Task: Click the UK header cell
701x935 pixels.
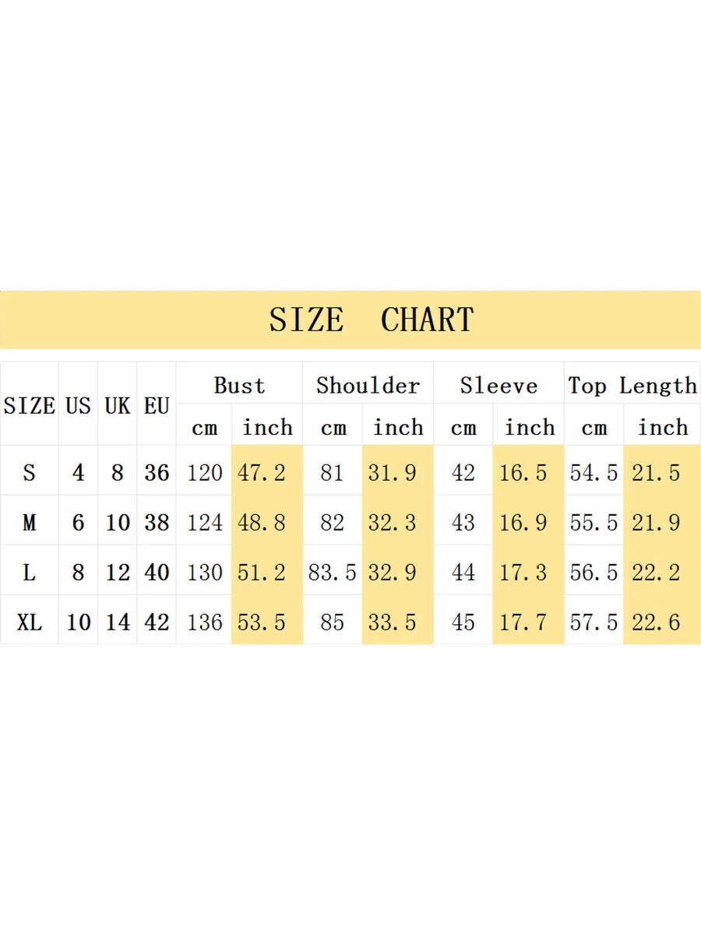Action: point(118,405)
